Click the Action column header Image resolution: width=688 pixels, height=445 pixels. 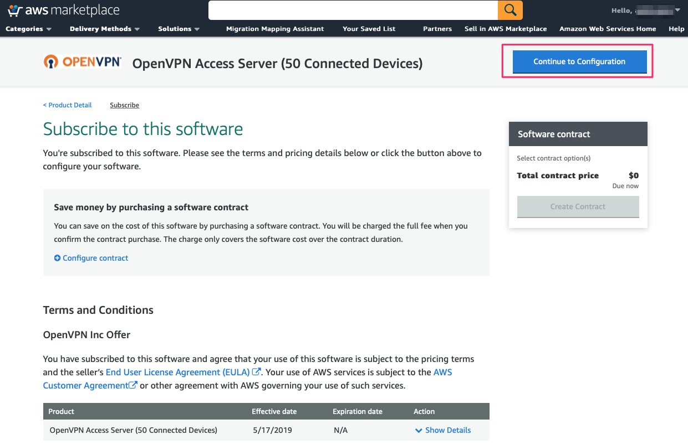tap(424, 411)
